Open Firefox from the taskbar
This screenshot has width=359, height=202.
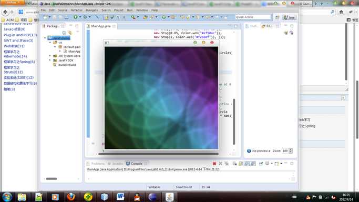coord(71,197)
